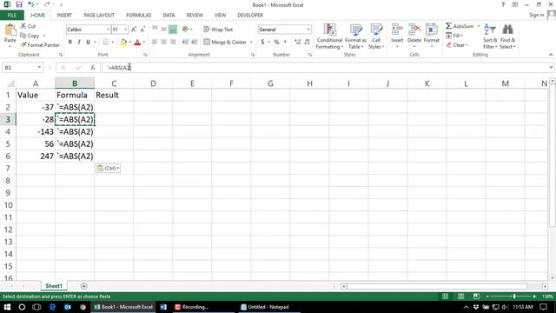Apply Accounting dollar number format

[262, 42]
